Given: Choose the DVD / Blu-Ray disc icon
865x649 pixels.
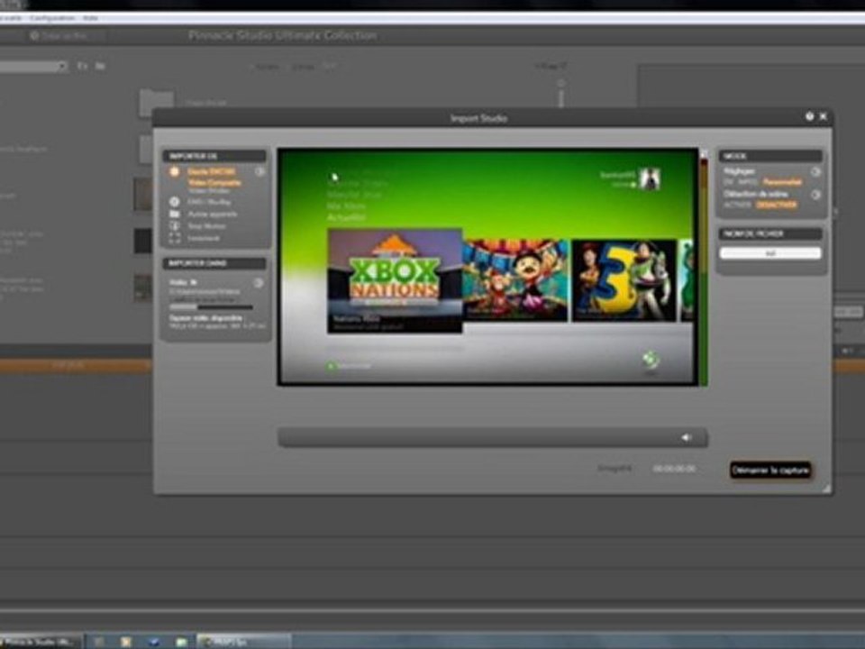Looking at the screenshot, I should [x=174, y=202].
